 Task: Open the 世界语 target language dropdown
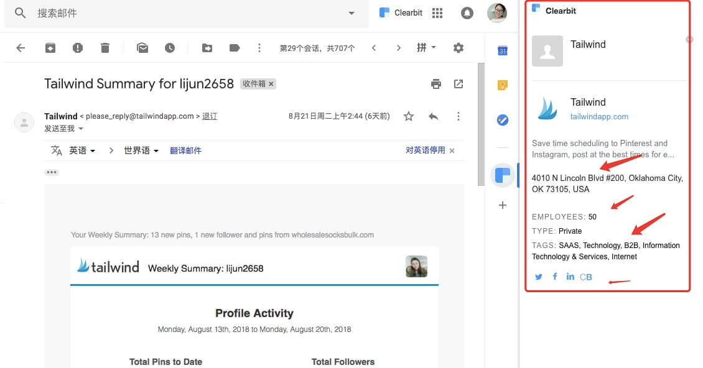(141, 150)
